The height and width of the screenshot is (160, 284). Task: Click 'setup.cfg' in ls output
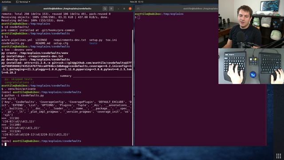click(x=61, y=43)
